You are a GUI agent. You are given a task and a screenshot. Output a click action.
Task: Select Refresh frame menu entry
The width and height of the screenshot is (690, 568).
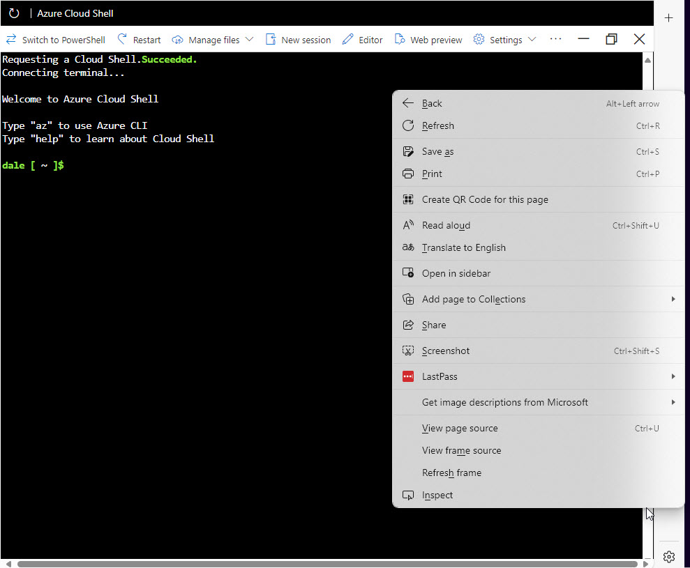click(x=538, y=473)
